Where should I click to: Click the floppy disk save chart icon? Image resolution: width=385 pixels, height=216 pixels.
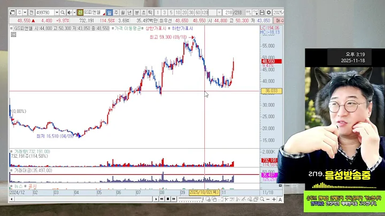262,12
